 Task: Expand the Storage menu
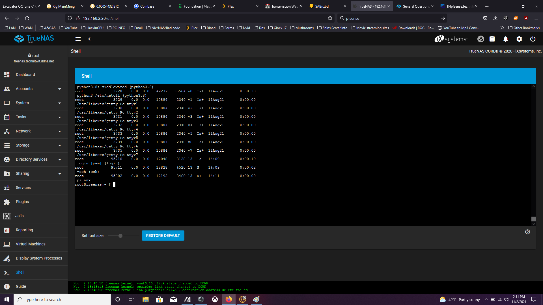pos(34,145)
